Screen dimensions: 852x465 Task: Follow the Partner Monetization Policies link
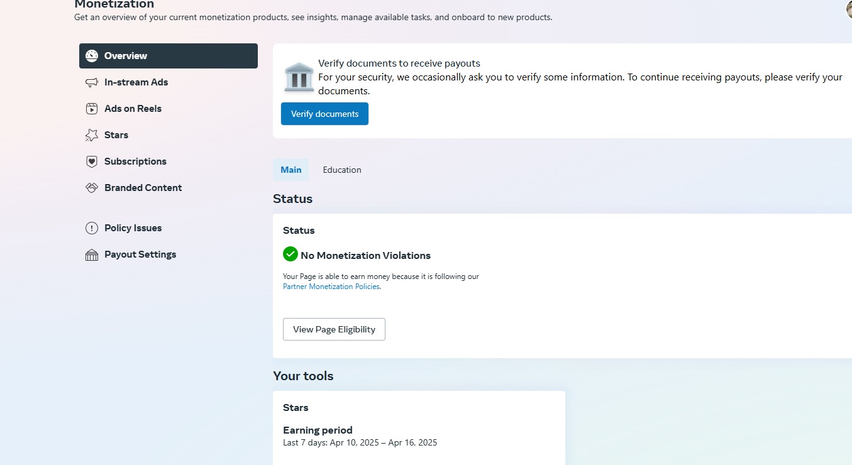coord(331,287)
